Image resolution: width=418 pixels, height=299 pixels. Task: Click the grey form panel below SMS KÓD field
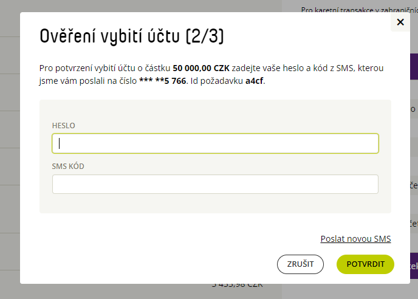pos(215,203)
